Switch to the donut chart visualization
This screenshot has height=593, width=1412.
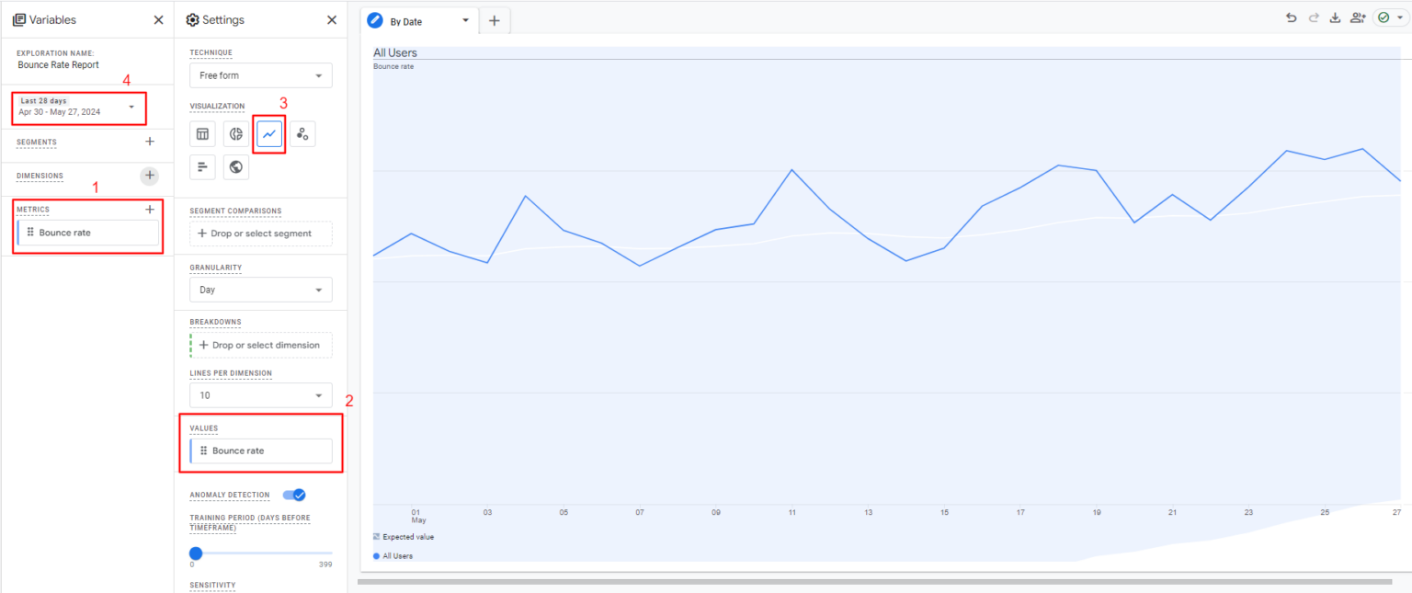coord(235,133)
